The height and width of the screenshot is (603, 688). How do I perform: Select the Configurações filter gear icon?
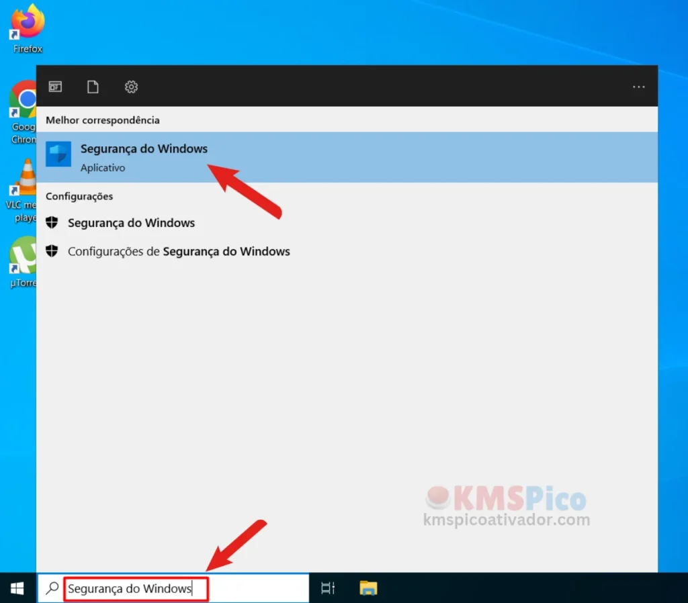[x=131, y=87]
